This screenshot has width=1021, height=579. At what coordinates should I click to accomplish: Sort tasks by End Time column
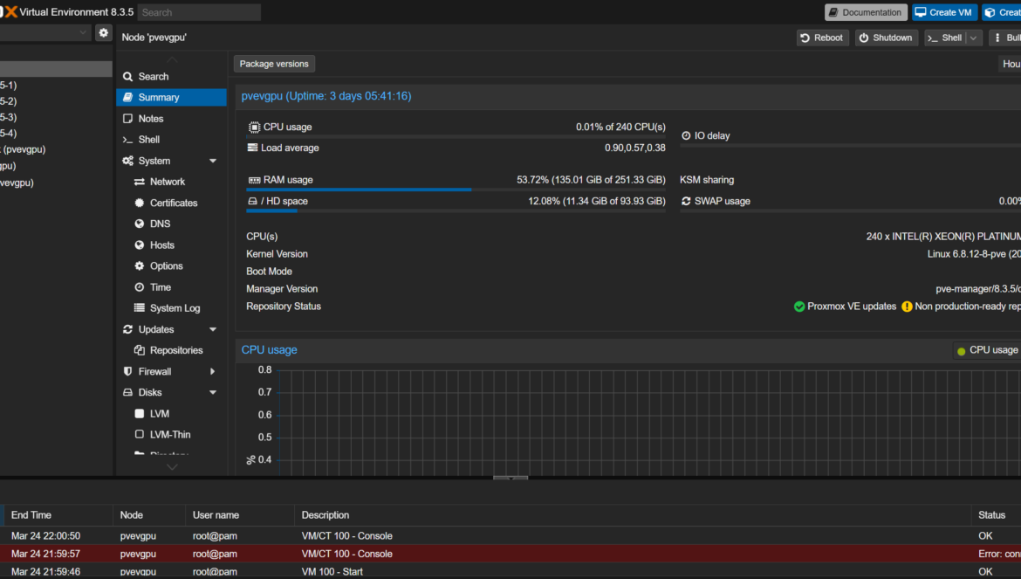click(x=58, y=515)
